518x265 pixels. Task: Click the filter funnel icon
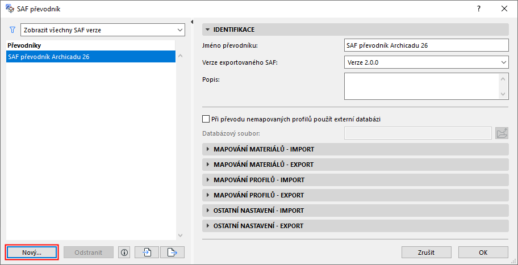(x=12, y=30)
